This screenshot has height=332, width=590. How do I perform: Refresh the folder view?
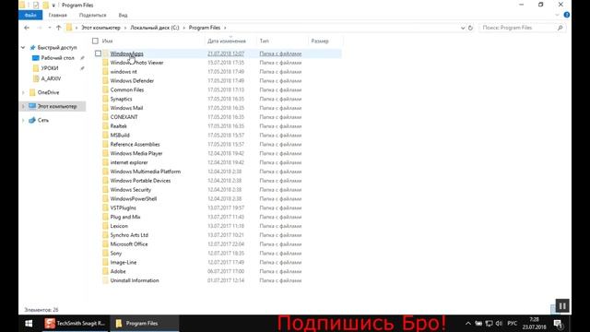point(470,28)
